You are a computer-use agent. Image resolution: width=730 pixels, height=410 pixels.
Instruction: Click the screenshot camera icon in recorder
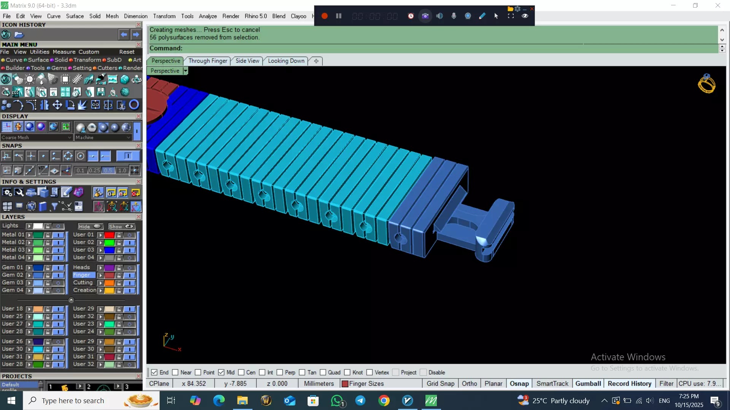425,16
